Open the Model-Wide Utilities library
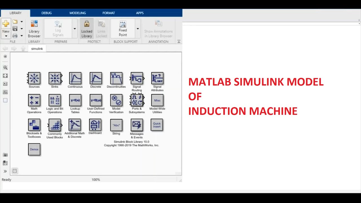The height and width of the screenshot is (203, 361). (157, 100)
